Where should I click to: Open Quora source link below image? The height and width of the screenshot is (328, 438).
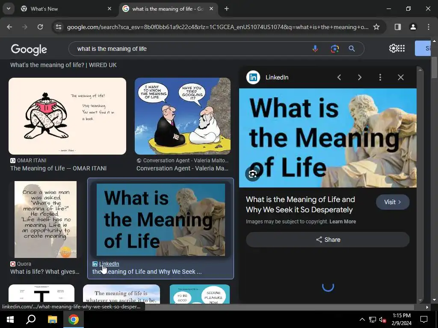21,264
